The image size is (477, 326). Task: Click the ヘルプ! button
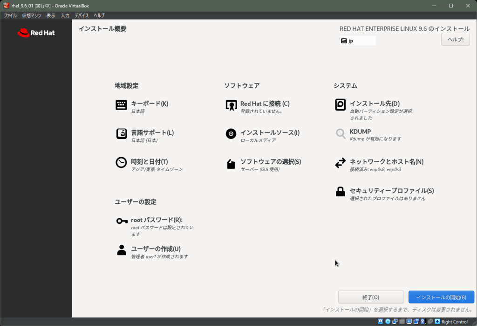click(x=456, y=39)
